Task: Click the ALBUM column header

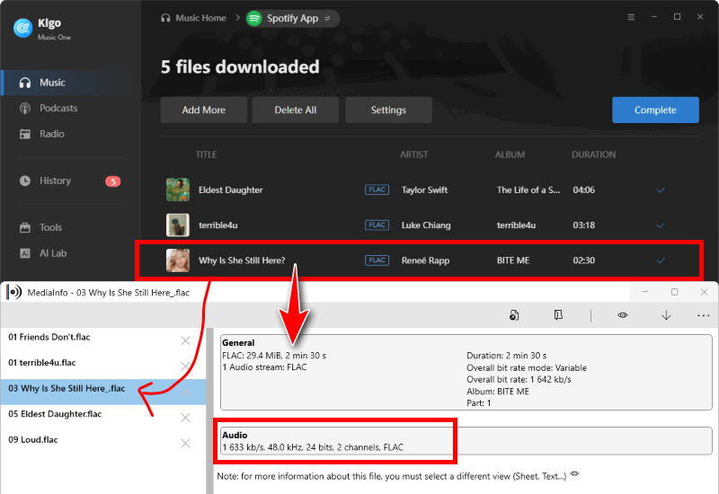Action: pyautogui.click(x=510, y=154)
